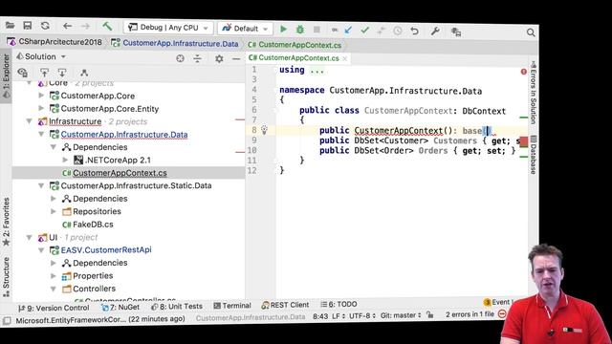Click the Git: master branch widget
612x344 pixels.
point(401,315)
